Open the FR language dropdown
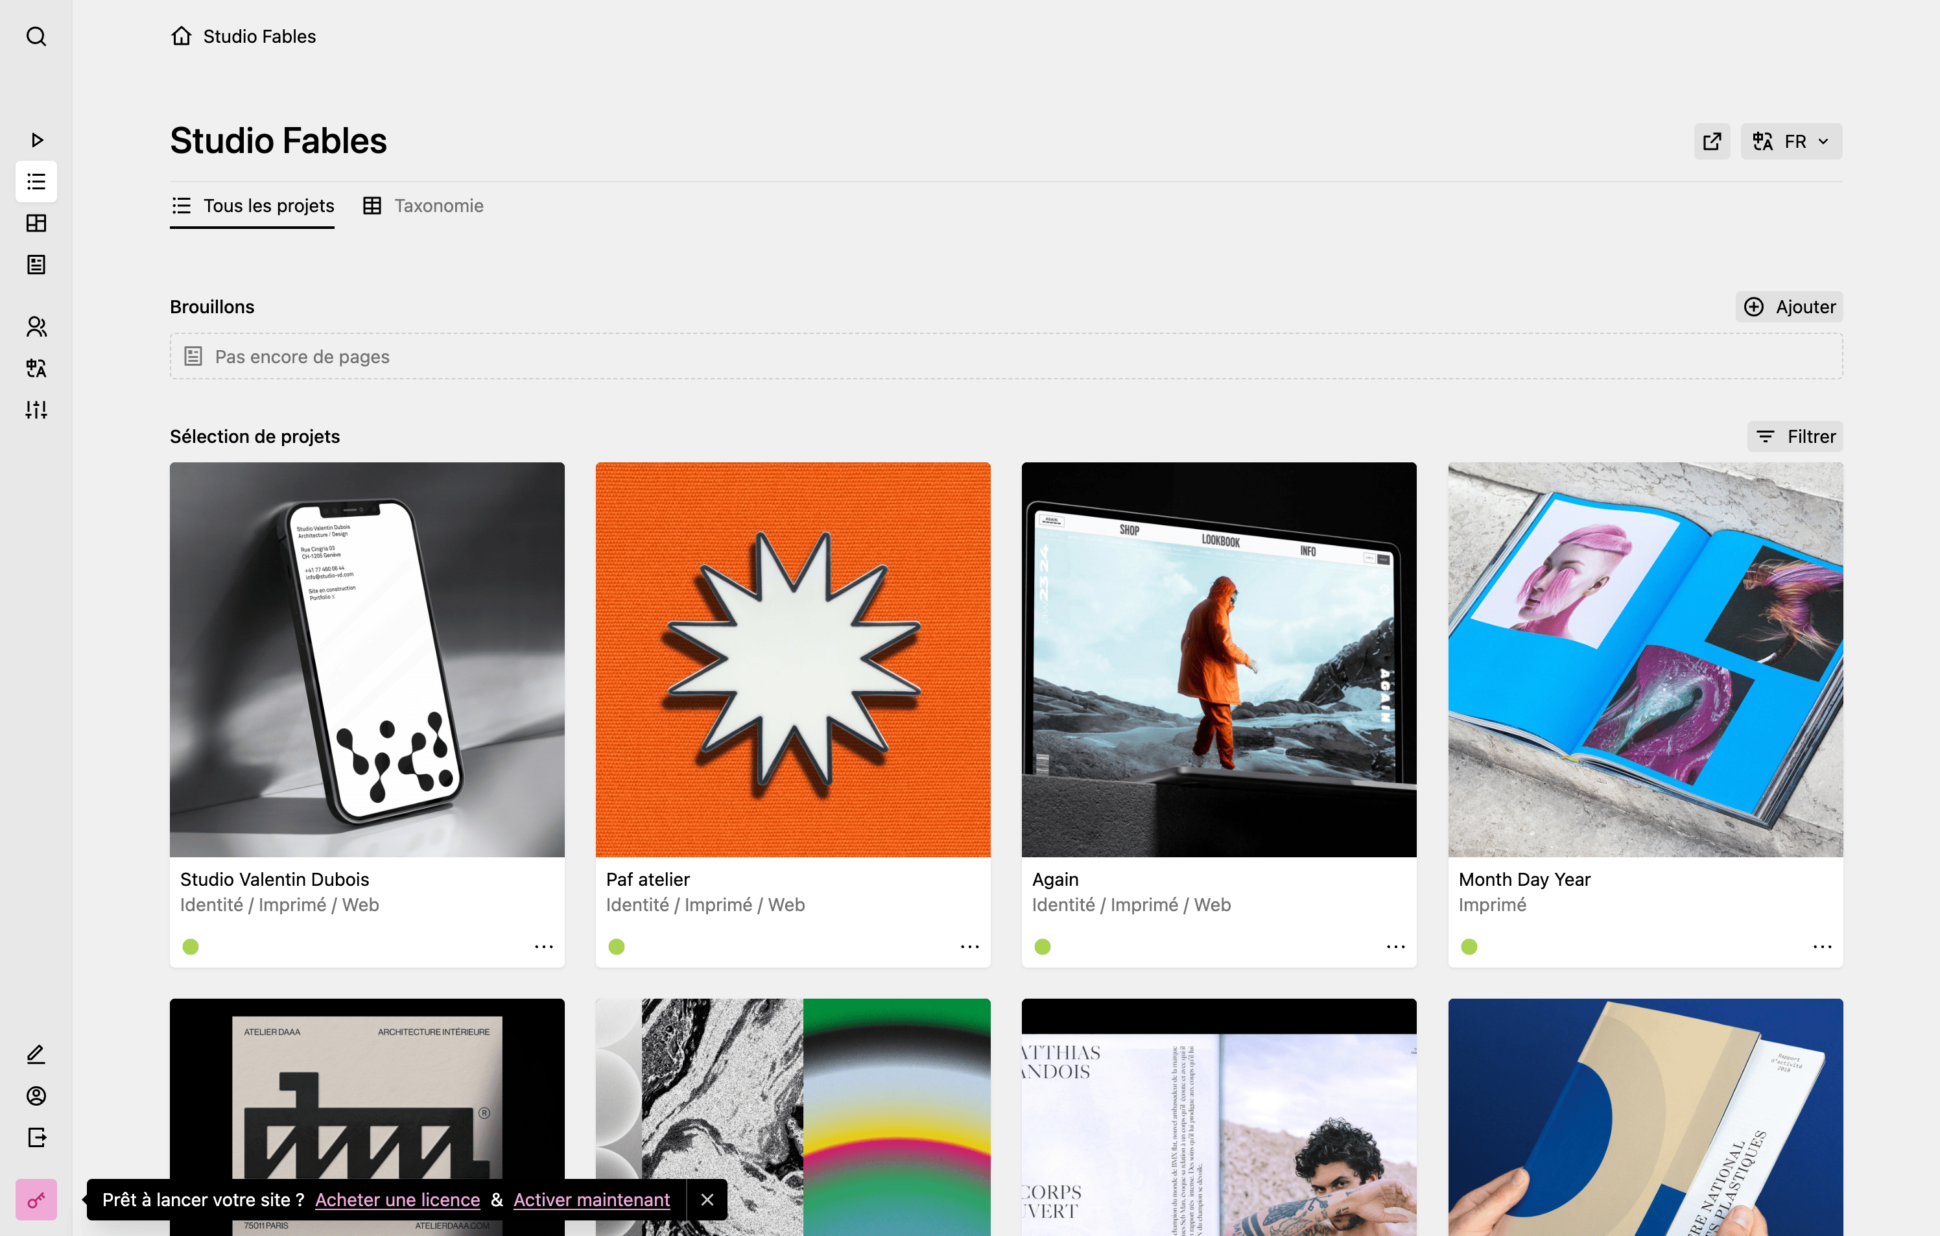Viewport: 1940px width, 1236px height. 1791,141
